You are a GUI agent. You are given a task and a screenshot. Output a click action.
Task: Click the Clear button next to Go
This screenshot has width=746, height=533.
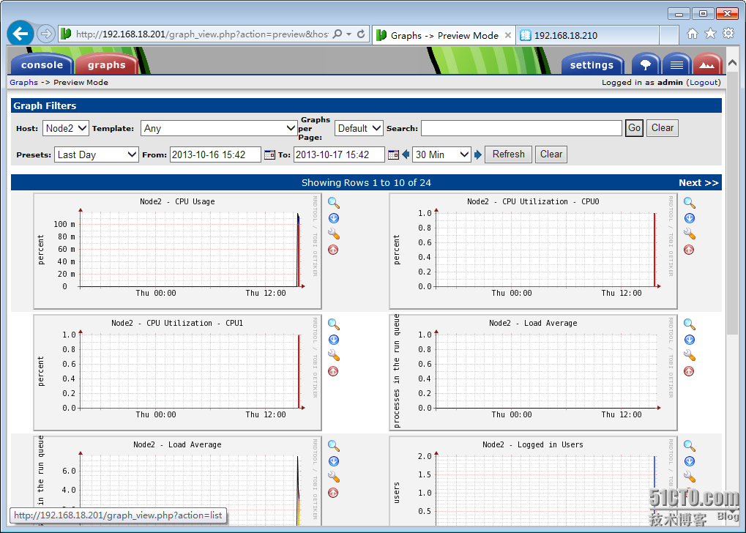pyautogui.click(x=663, y=128)
